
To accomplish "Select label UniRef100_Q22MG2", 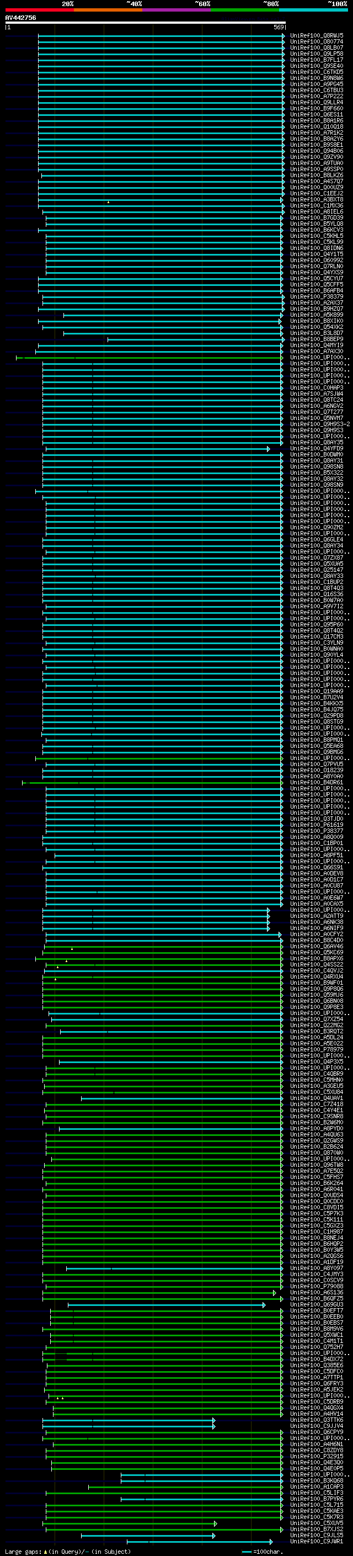I will coord(316,1025).
